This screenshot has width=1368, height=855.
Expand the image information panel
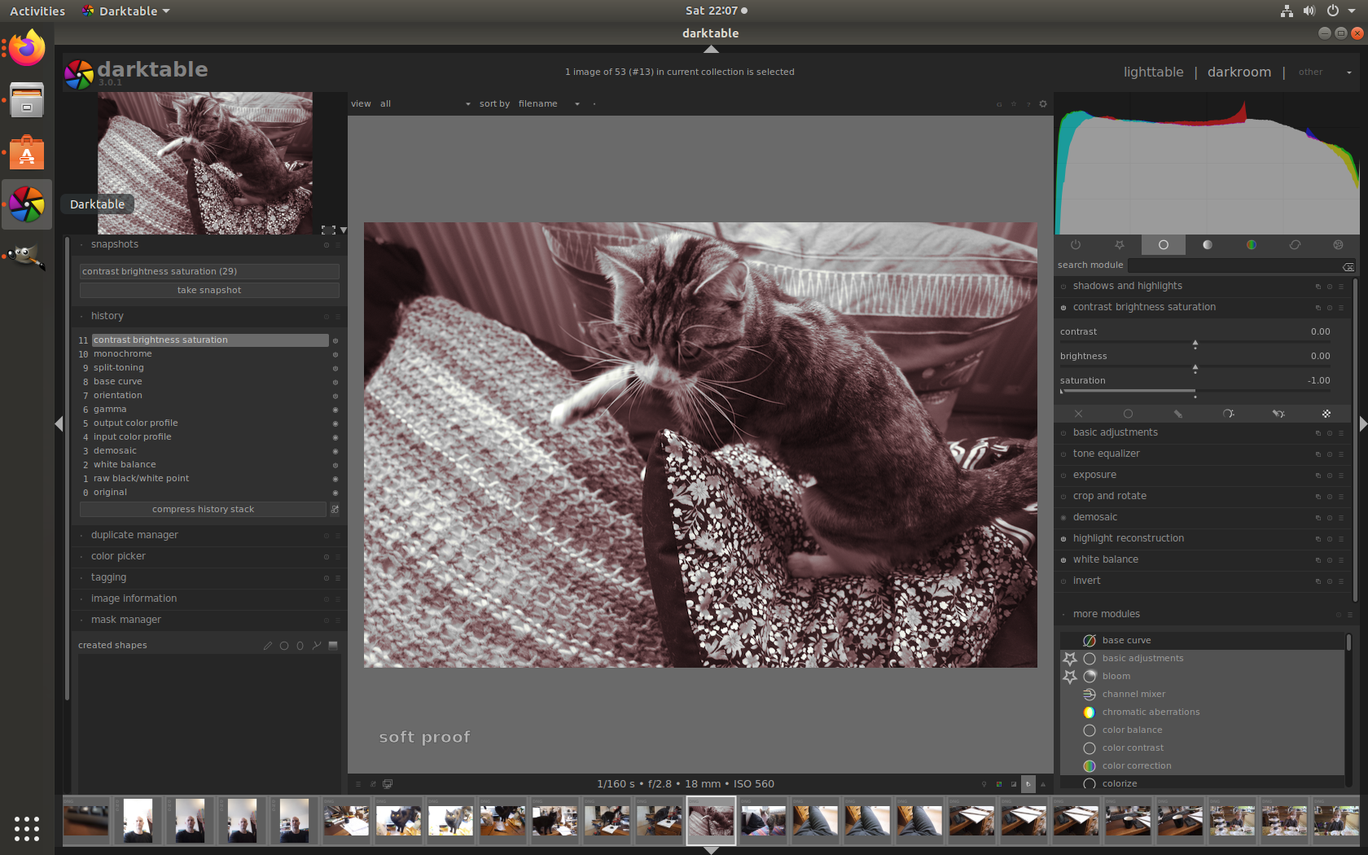(x=134, y=598)
